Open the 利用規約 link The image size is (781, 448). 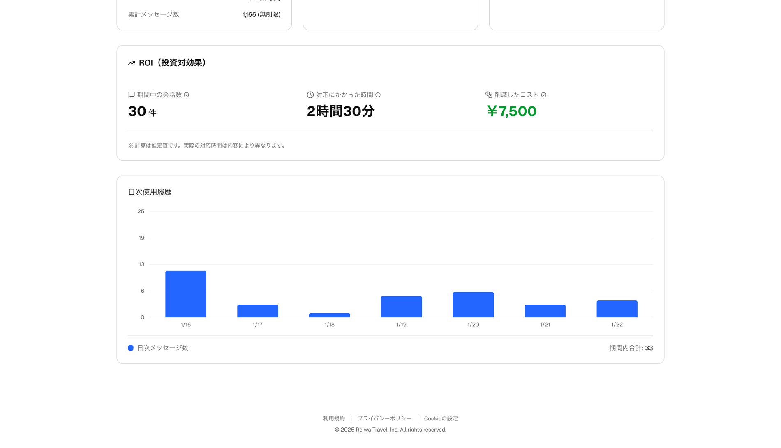pyautogui.click(x=333, y=418)
